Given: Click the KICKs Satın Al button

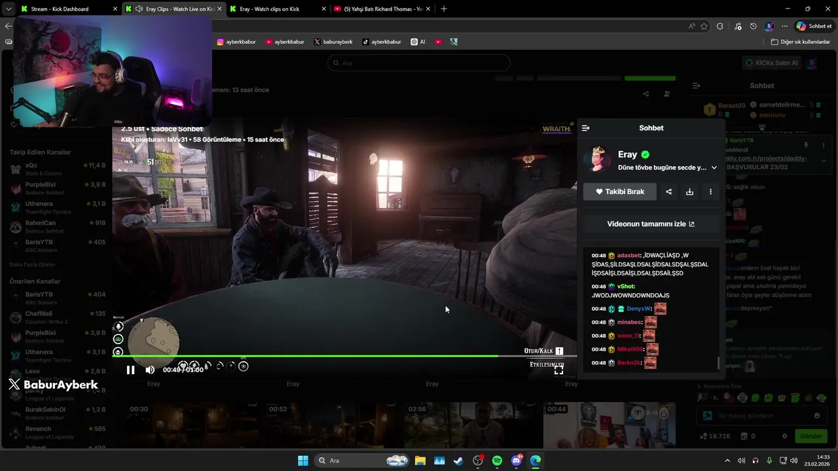Looking at the screenshot, I should (x=773, y=63).
